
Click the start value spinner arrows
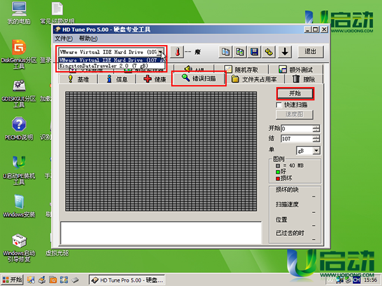316,128
